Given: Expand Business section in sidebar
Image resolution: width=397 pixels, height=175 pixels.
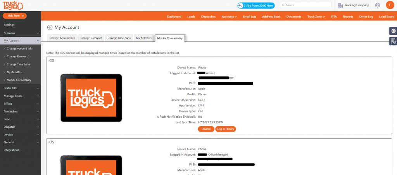Looking at the screenshot, I should [x=21, y=33].
